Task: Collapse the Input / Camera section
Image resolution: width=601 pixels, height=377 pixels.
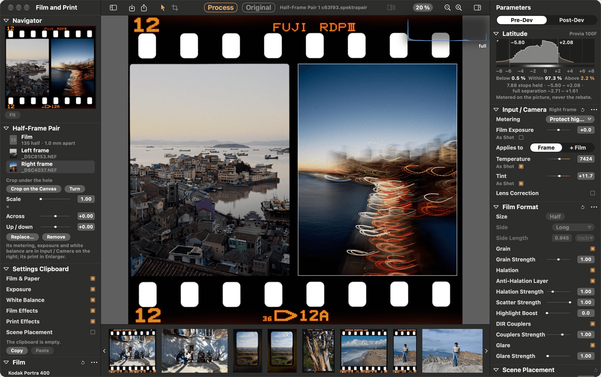Action: [496, 110]
